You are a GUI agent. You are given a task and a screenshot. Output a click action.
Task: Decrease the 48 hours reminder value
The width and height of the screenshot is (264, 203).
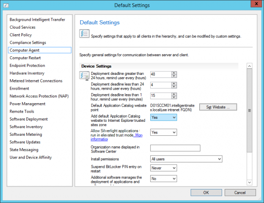coord(174,76)
